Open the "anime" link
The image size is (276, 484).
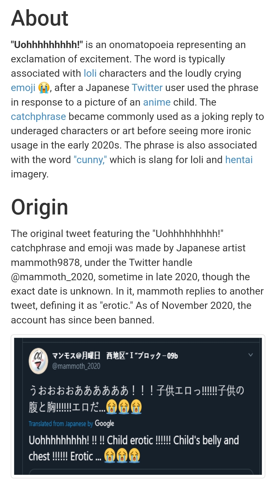(x=157, y=102)
